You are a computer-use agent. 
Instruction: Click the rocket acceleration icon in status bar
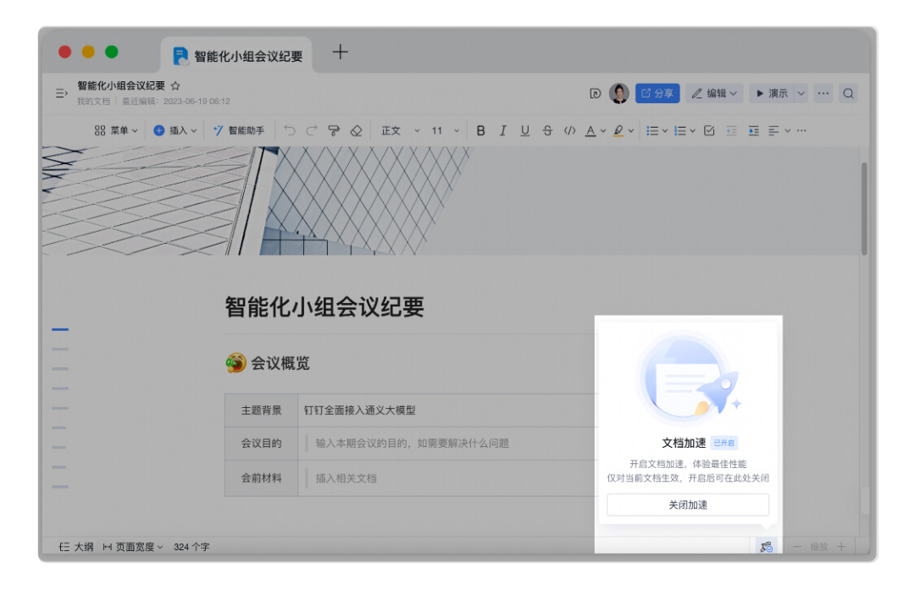pos(766,547)
